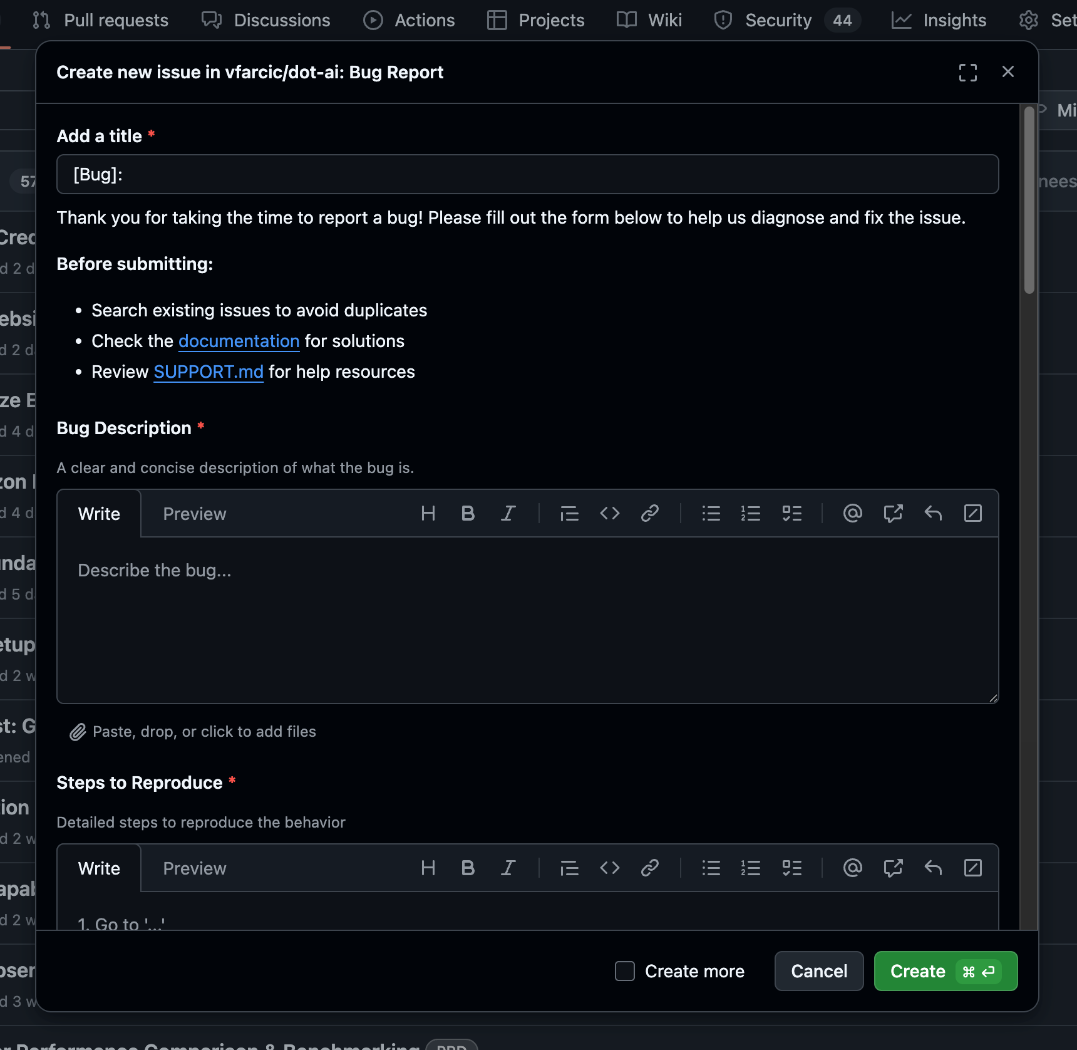The image size is (1077, 1050).
Task: Click the issue title input field
Action: point(527,174)
